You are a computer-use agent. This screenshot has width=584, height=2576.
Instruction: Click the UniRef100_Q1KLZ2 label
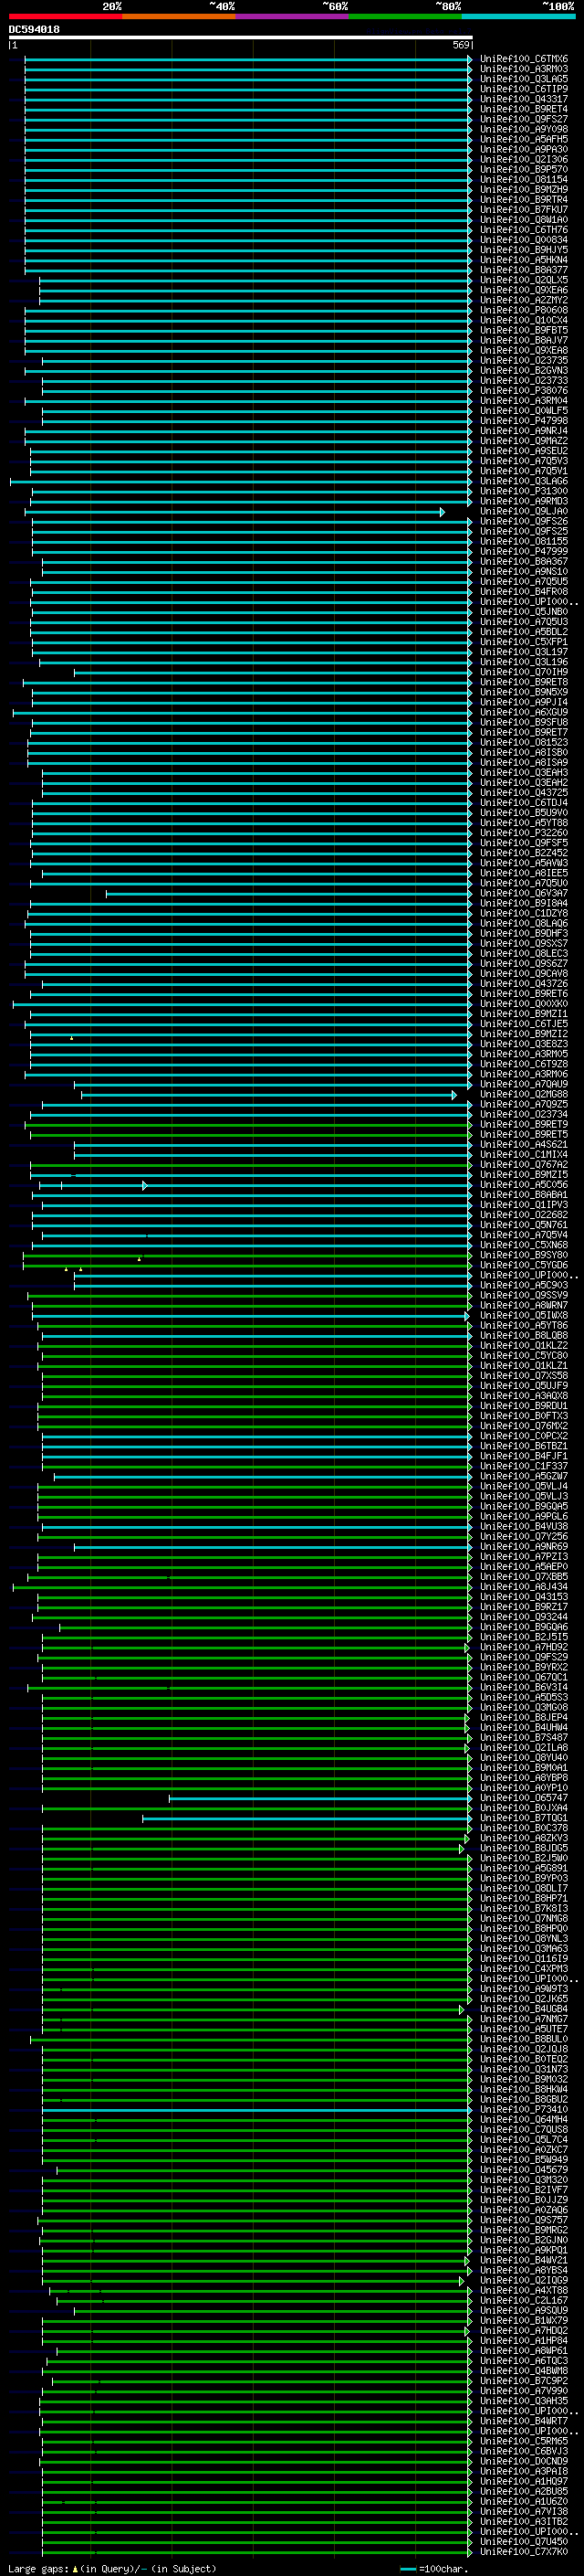point(524,1346)
